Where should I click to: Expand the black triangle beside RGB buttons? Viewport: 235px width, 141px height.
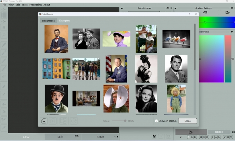(x=181, y=137)
